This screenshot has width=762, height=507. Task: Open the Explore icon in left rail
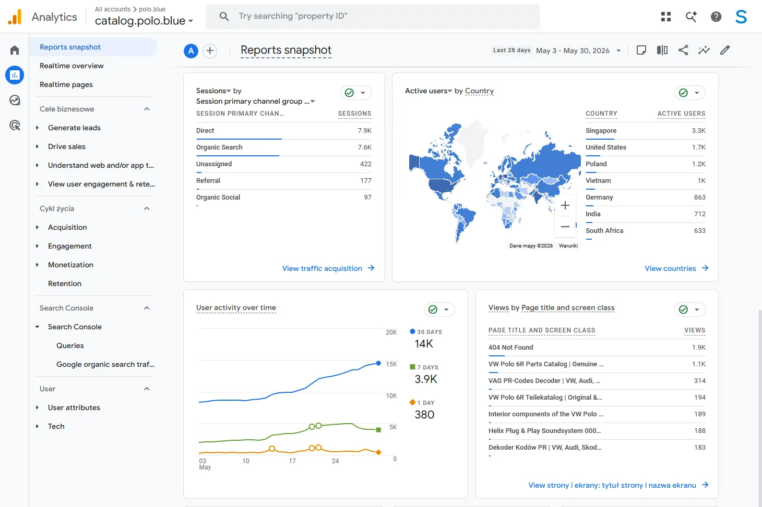pos(15,100)
